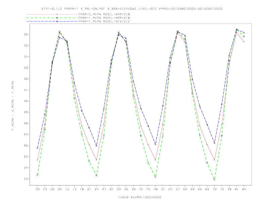Click y-axis tick label 26
The width and height of the screenshot is (266, 206).
coord(26,145)
